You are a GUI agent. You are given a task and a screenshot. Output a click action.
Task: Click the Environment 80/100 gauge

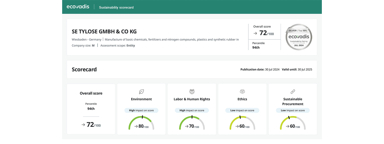(141, 123)
